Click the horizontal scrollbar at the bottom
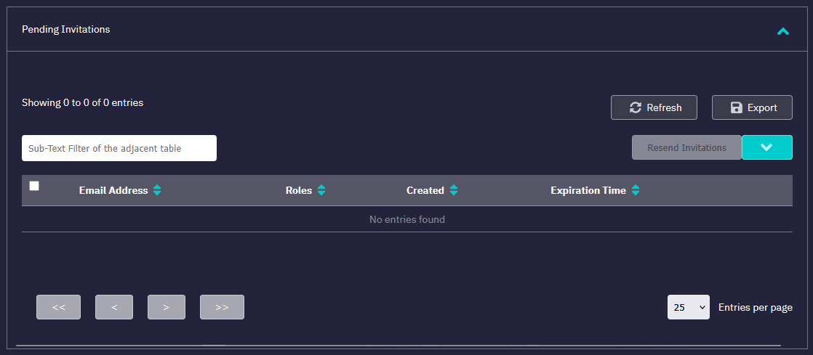The width and height of the screenshot is (813, 355). (x=398, y=346)
